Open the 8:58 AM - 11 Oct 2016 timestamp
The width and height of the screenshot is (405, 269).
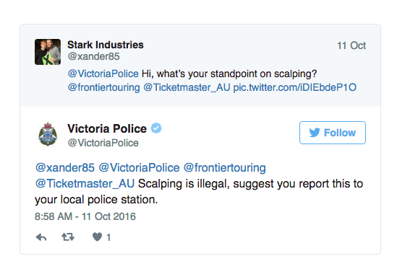[85, 216]
